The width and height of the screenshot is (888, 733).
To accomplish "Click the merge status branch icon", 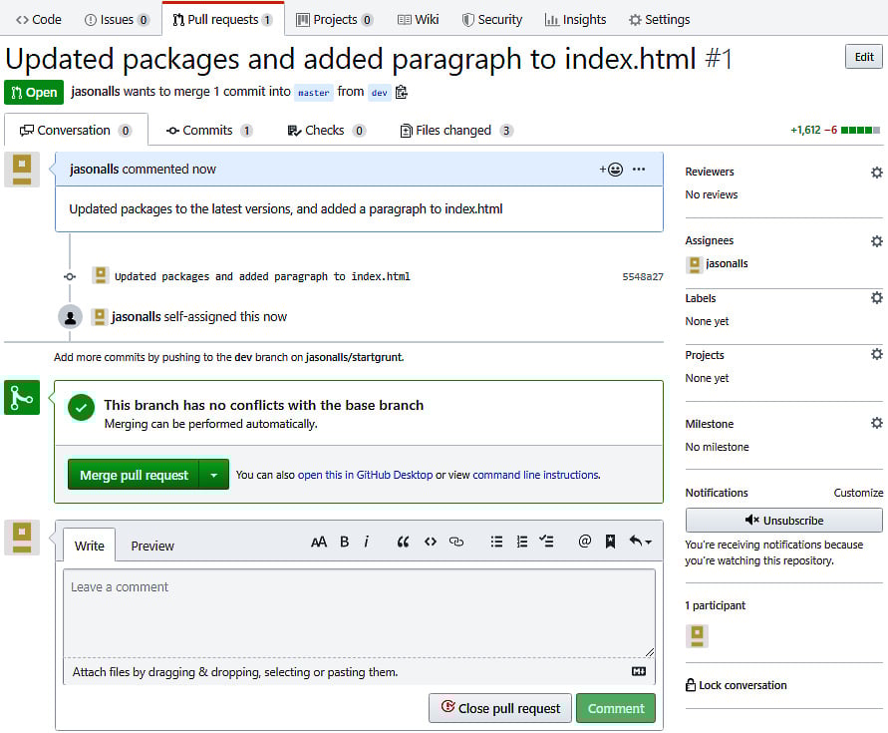I will [x=22, y=397].
